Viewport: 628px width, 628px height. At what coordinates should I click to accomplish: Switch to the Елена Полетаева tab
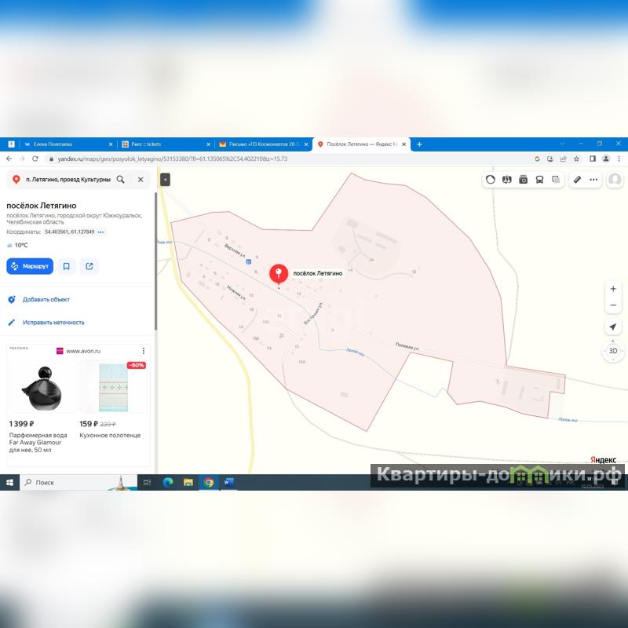(x=59, y=144)
